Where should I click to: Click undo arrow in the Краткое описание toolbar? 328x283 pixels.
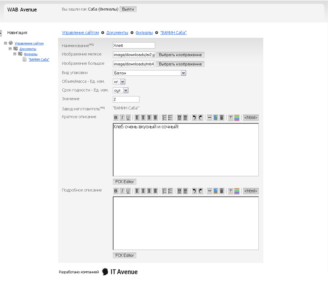(194, 118)
